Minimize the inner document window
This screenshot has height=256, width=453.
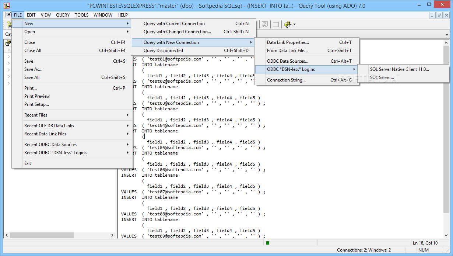point(433,15)
